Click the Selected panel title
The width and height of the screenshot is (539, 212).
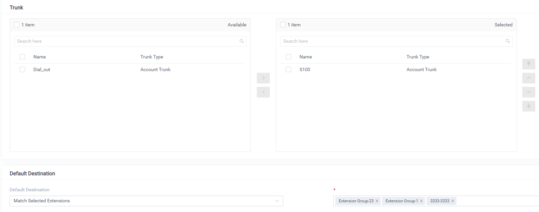[x=503, y=25]
